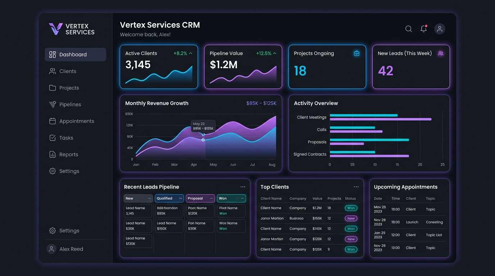Screen dimensions: 495x276
Task: Click the cyan Proposals bar
Action: pyautogui.click(x=369, y=140)
